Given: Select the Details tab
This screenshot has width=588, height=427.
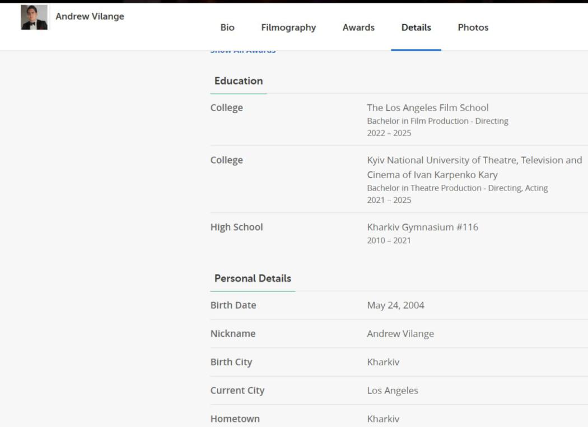Looking at the screenshot, I should [416, 27].
